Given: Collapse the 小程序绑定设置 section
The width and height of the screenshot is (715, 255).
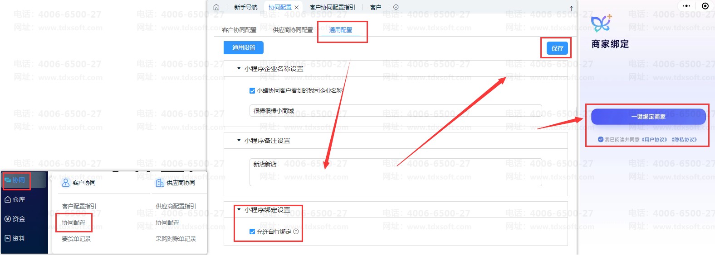Looking at the screenshot, I should 239,210.
